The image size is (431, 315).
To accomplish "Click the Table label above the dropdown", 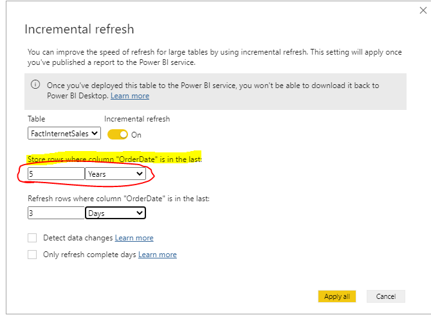I will 37,120.
